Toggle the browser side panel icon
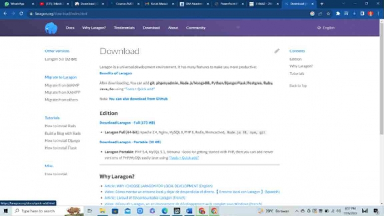 362,13
